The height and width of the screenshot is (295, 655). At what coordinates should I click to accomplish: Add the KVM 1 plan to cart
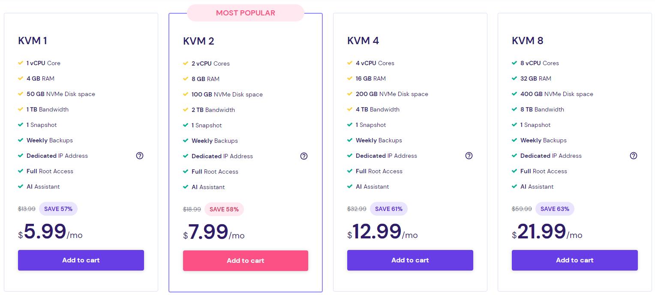[x=81, y=260]
